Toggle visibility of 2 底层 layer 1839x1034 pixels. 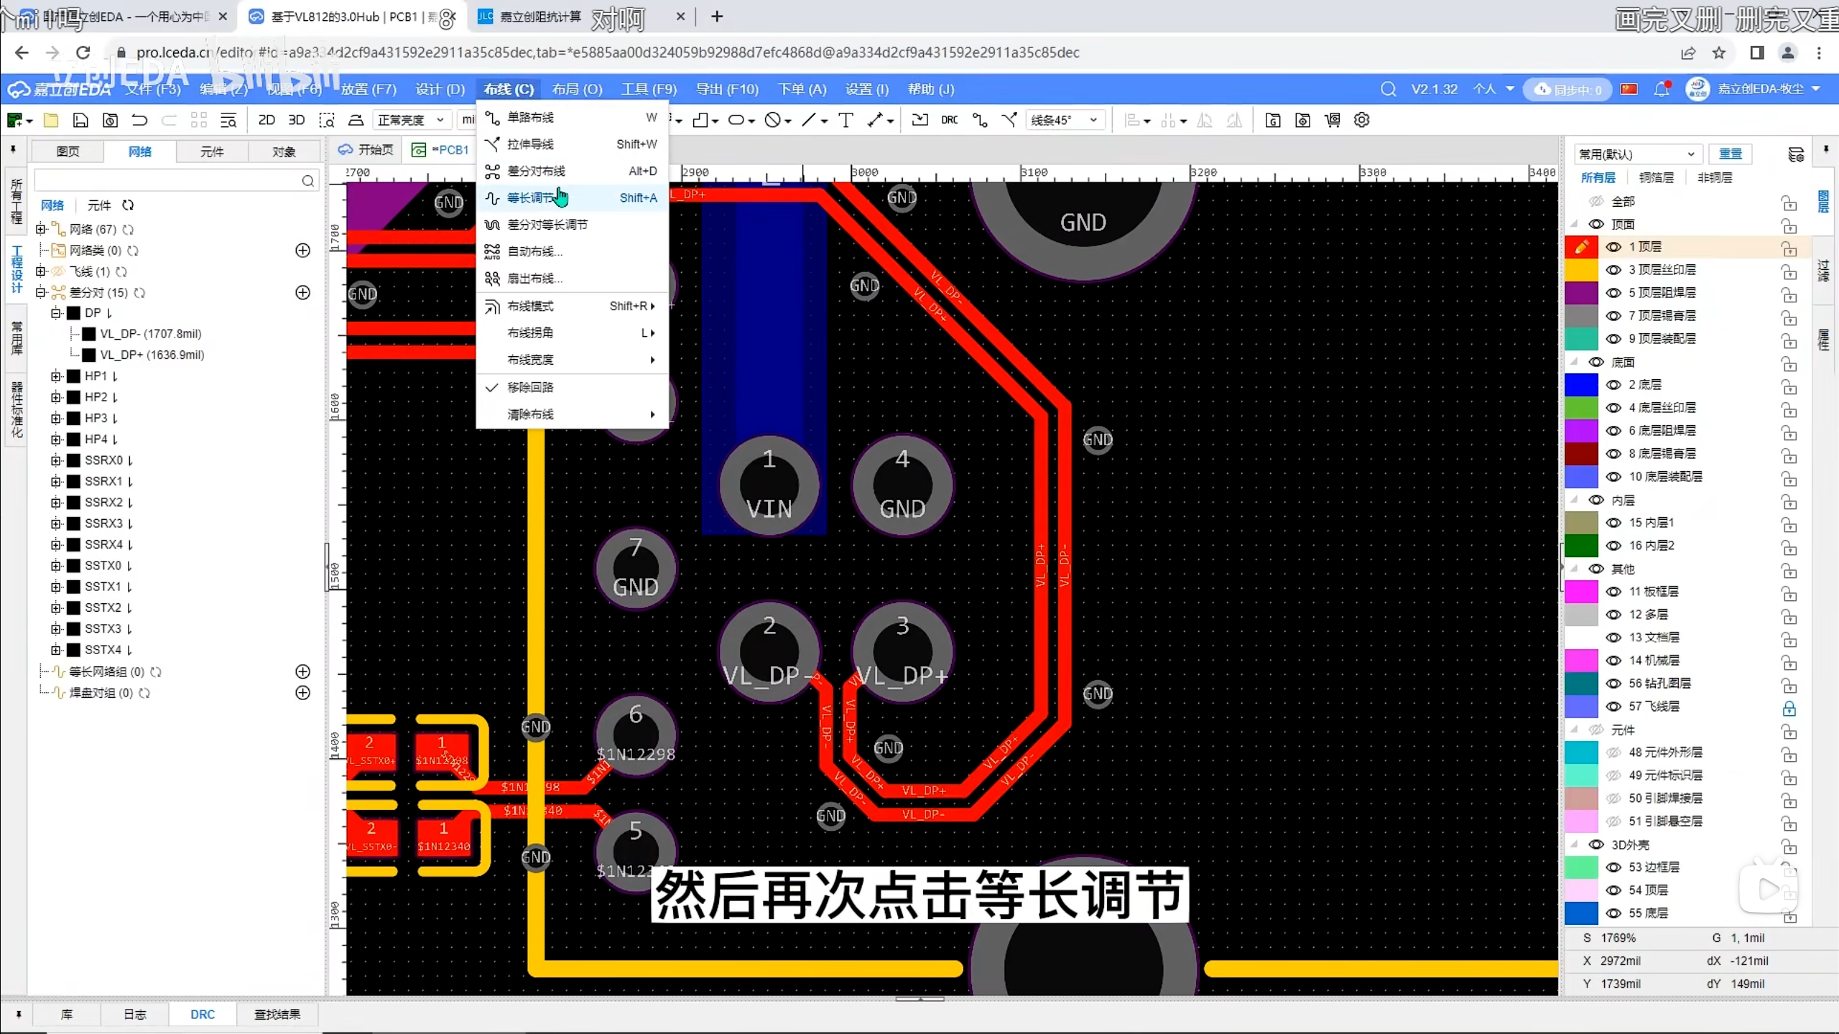click(x=1613, y=384)
